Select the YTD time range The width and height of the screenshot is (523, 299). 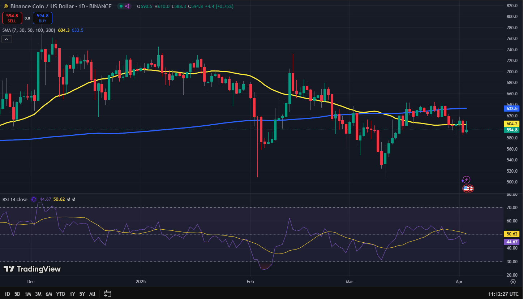[x=61, y=294]
